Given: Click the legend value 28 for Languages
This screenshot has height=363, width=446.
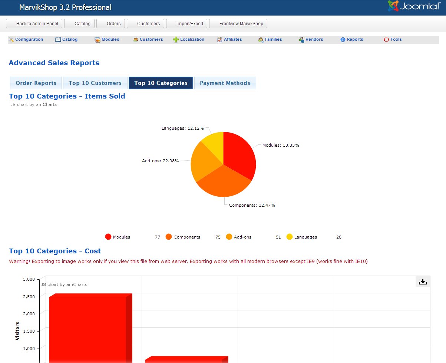Looking at the screenshot, I should coord(339,237).
